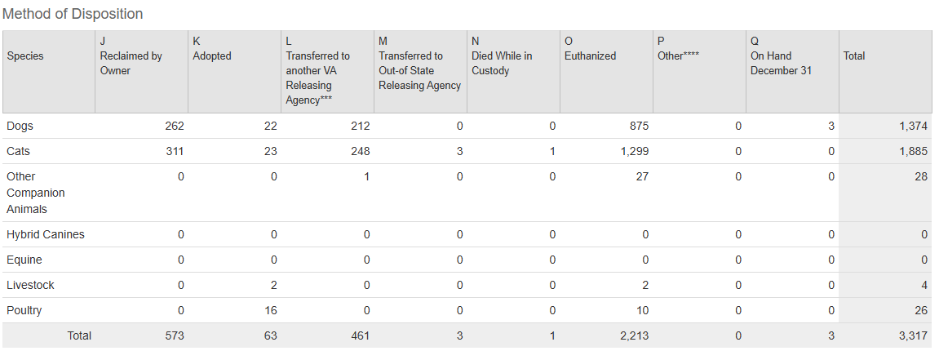Image resolution: width=939 pixels, height=351 pixels.
Task: Click the Method of Disposition heading
Action: tap(73, 15)
